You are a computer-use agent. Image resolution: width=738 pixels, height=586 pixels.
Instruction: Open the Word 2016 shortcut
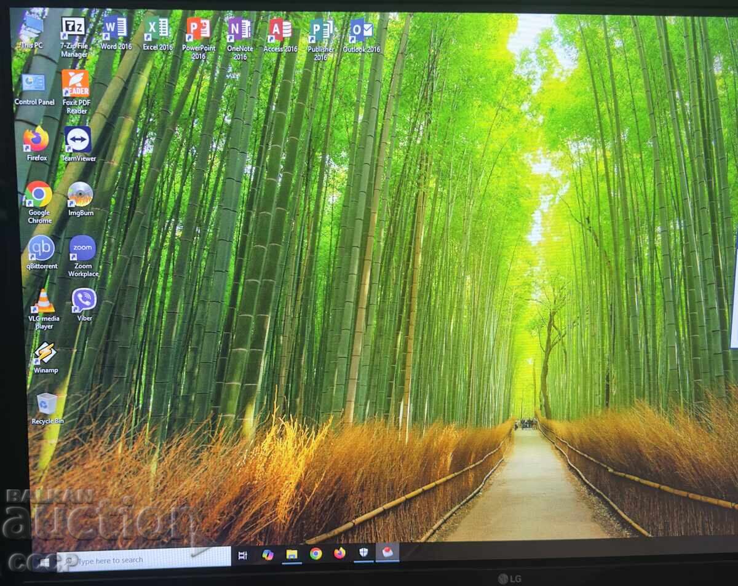116,33
